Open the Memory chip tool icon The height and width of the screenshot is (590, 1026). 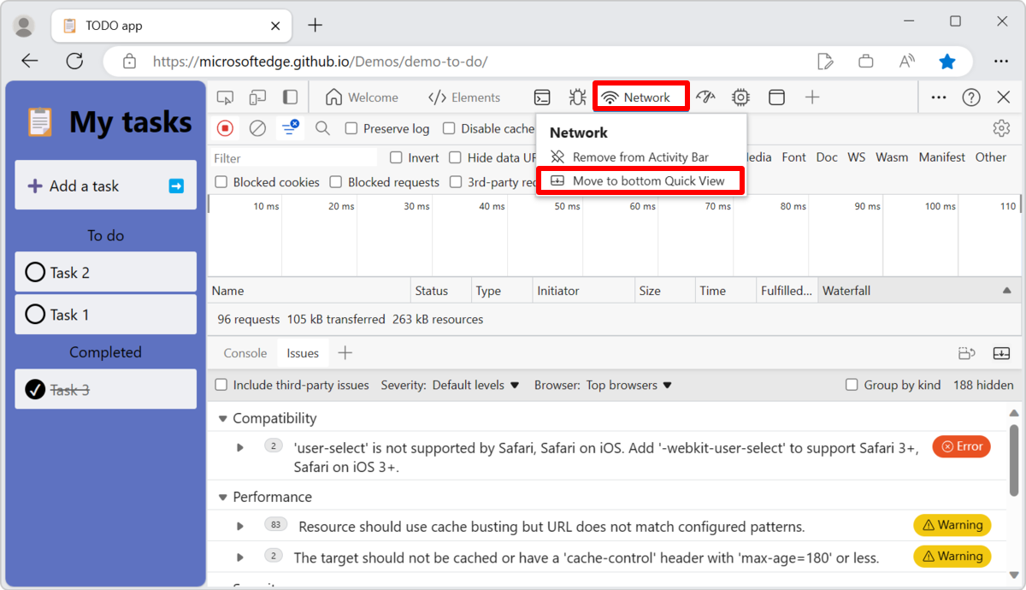(740, 97)
